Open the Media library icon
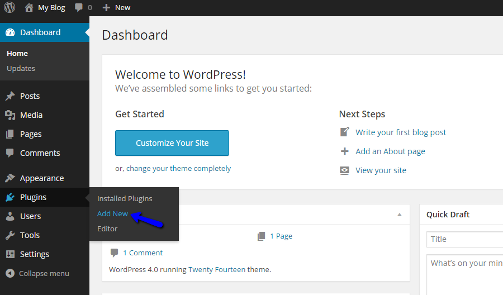Viewport: 503px width, 295px height. [x=10, y=115]
